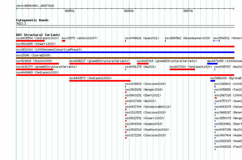Open nsv4188227 (gnomADStructuralVariants) label
Viewport: 242px width, 160px height.
[100, 61]
